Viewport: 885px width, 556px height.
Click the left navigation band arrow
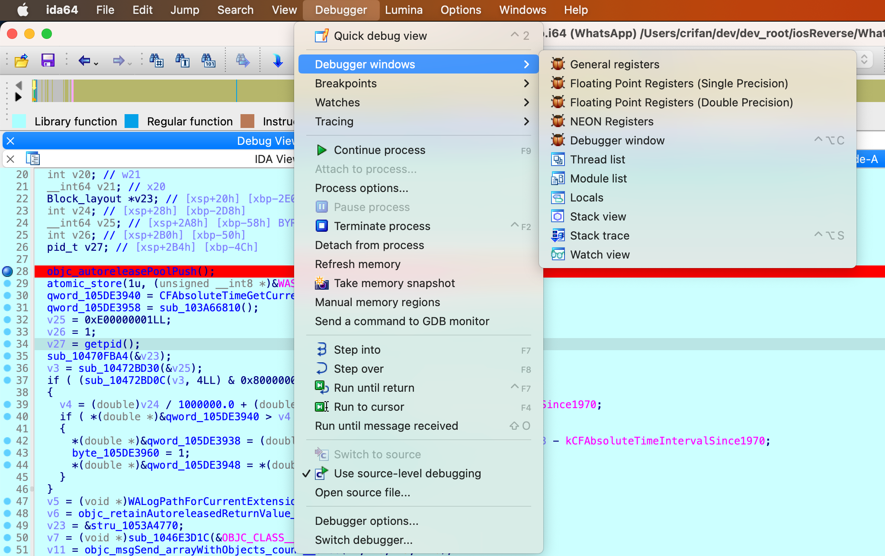pyautogui.click(x=18, y=85)
